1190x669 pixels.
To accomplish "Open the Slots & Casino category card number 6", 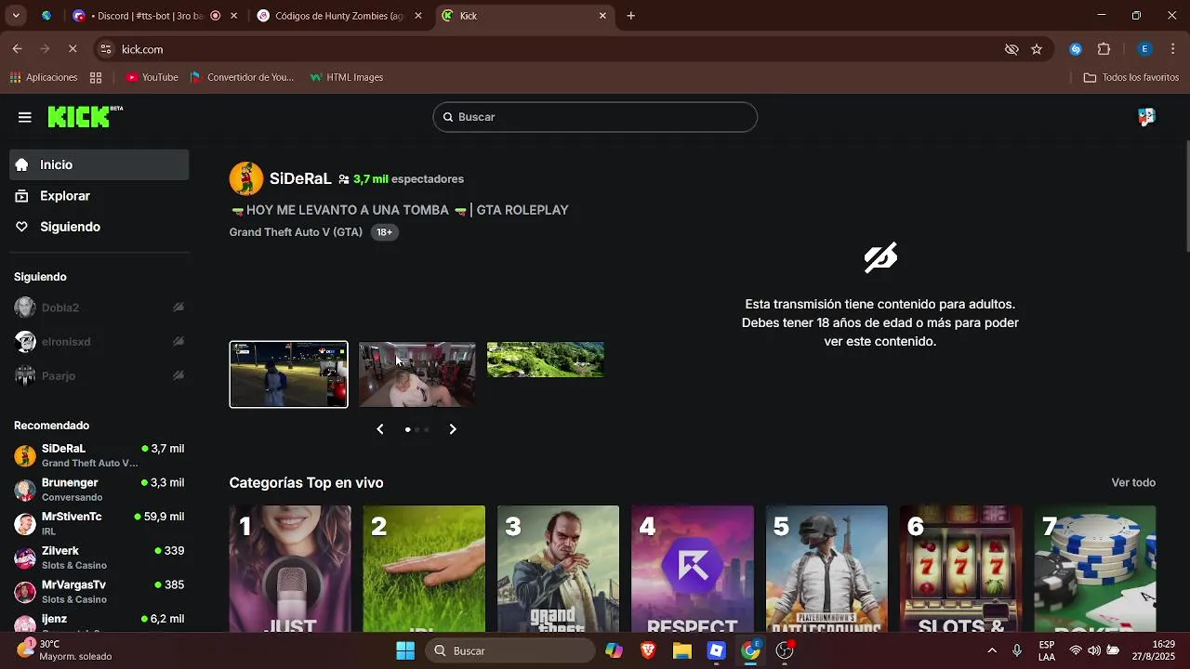I will coord(960,569).
